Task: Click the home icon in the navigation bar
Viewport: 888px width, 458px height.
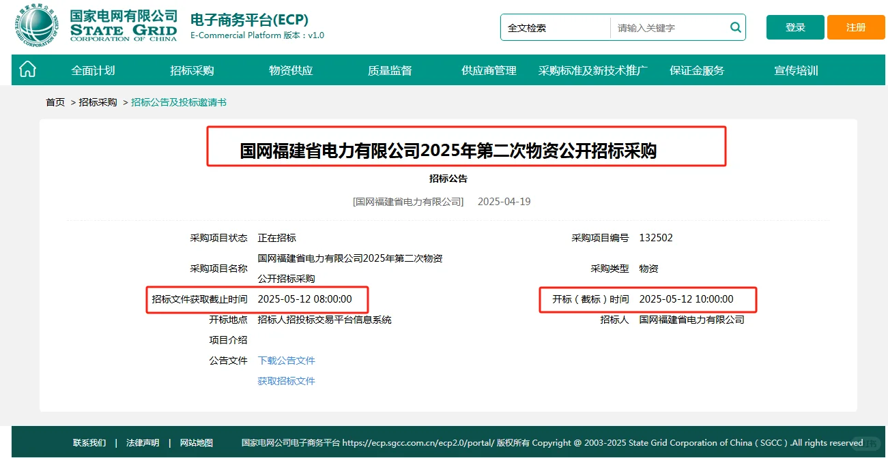Action: coord(27,70)
